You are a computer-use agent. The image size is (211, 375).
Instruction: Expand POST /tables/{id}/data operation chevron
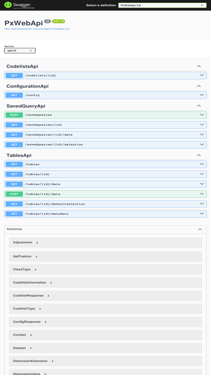[202, 194]
